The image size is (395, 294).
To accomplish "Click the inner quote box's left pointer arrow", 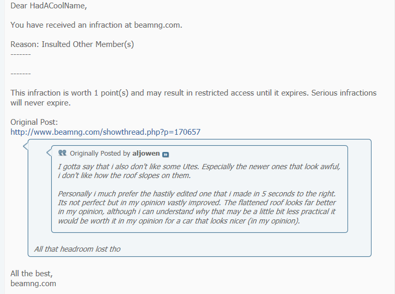I will click(x=49, y=152).
